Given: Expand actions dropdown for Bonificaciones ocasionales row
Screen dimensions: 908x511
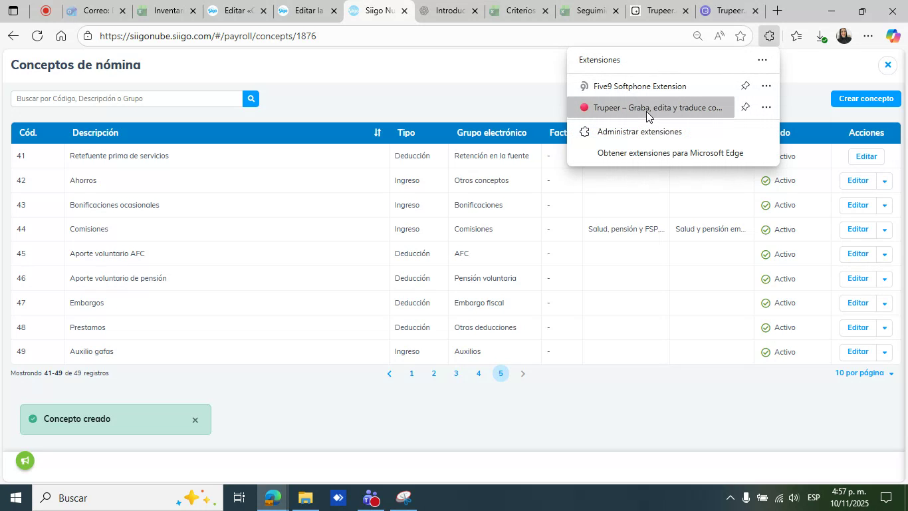Looking at the screenshot, I should pyautogui.click(x=884, y=206).
